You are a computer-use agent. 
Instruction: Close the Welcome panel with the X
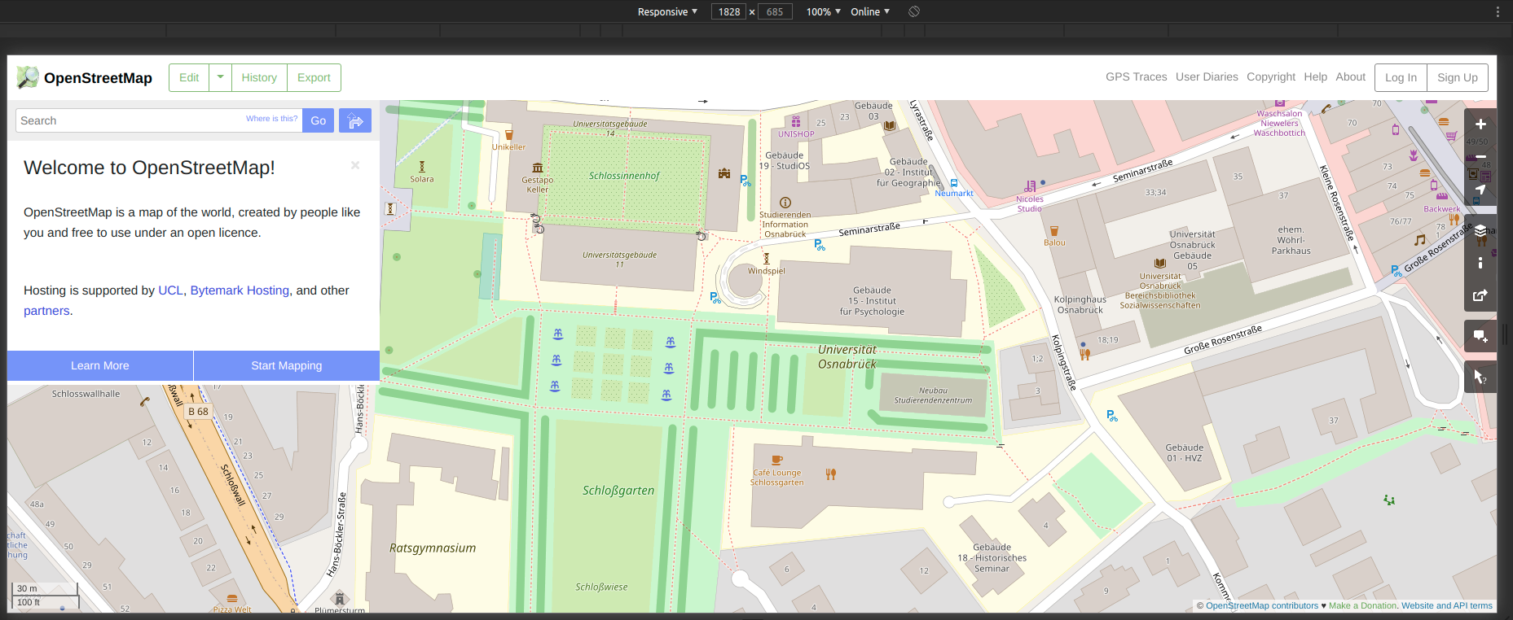[355, 165]
